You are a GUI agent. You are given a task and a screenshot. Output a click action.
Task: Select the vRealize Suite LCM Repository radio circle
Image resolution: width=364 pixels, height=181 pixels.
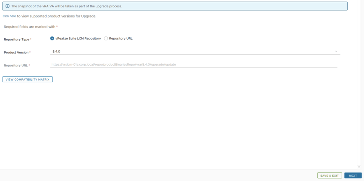[x=52, y=38]
